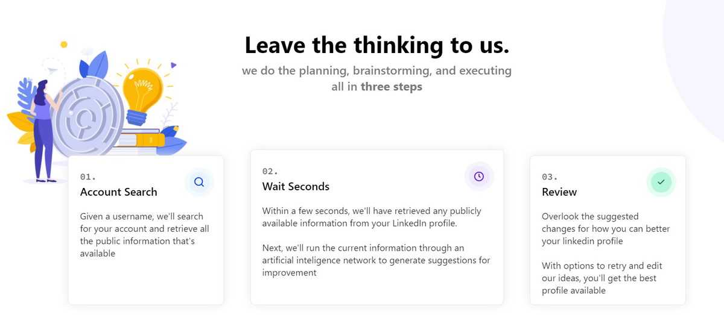Click the woman figure in illustration

pyautogui.click(x=45, y=130)
